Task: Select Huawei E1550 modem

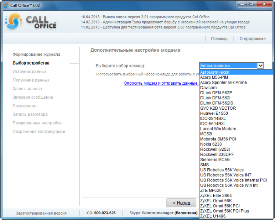Action: click(x=236, y=113)
